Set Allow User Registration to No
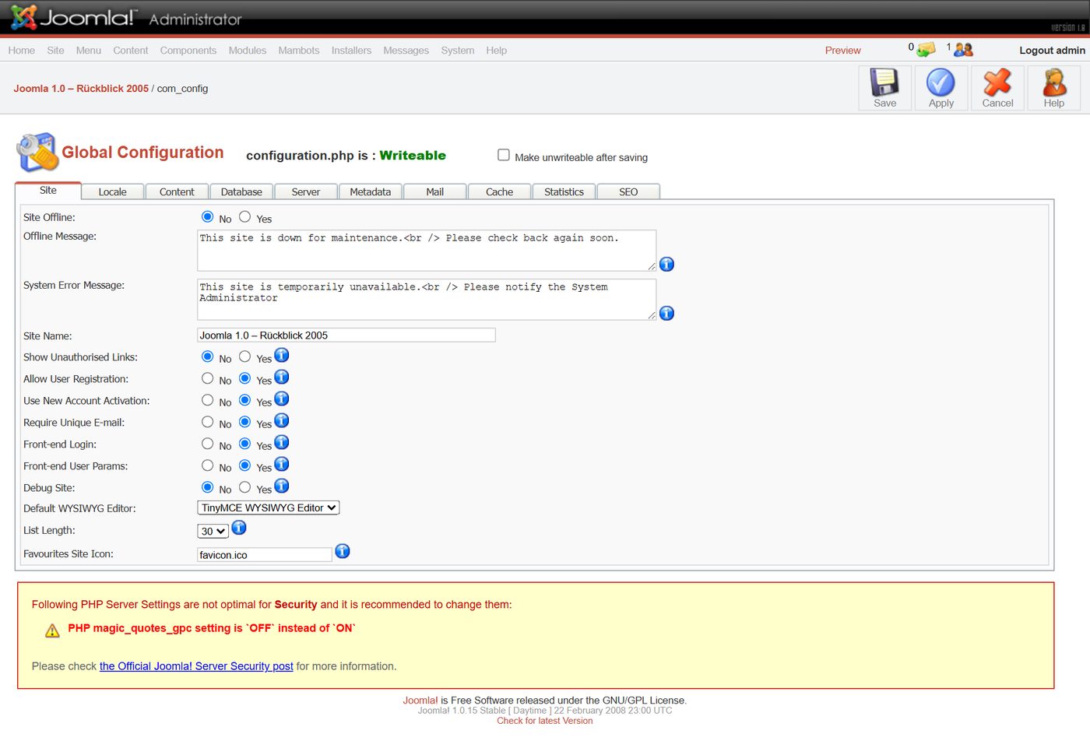 point(207,378)
